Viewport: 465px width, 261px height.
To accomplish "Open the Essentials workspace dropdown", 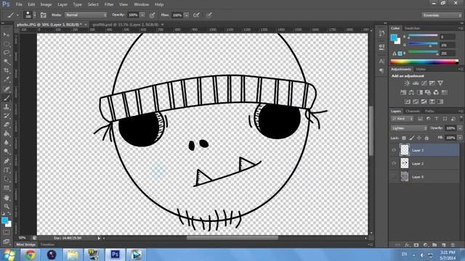I will click(x=442, y=15).
